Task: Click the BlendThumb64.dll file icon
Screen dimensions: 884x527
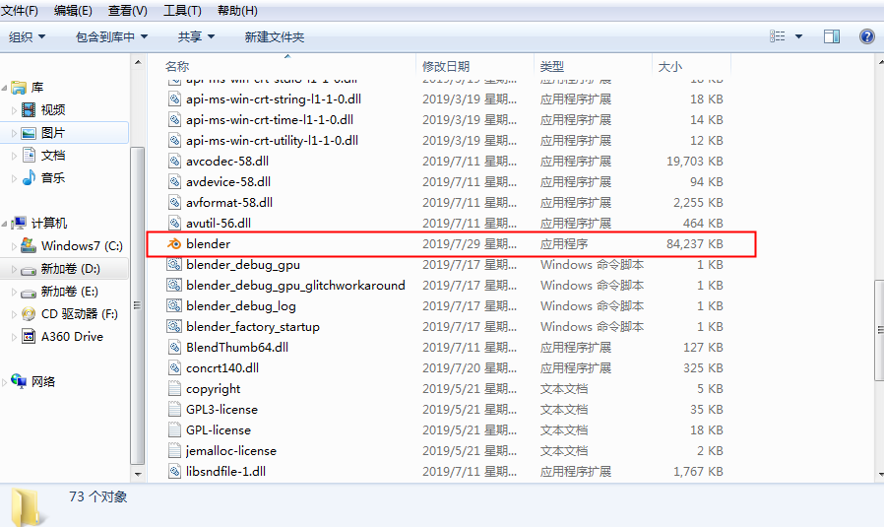Action: point(175,348)
